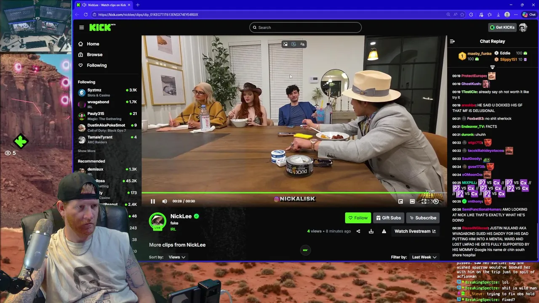Click Show More under Following list

(86, 151)
